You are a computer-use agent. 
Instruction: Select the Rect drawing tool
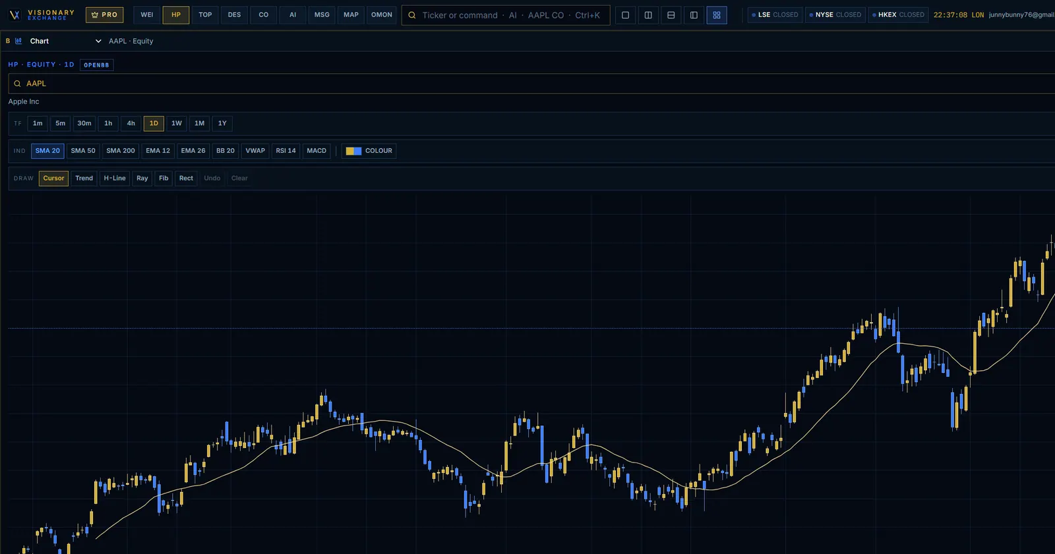(187, 179)
